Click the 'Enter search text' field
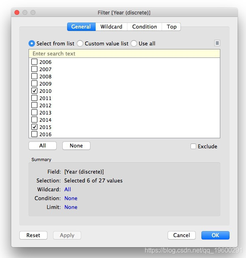246x258 pixels. 124,53
